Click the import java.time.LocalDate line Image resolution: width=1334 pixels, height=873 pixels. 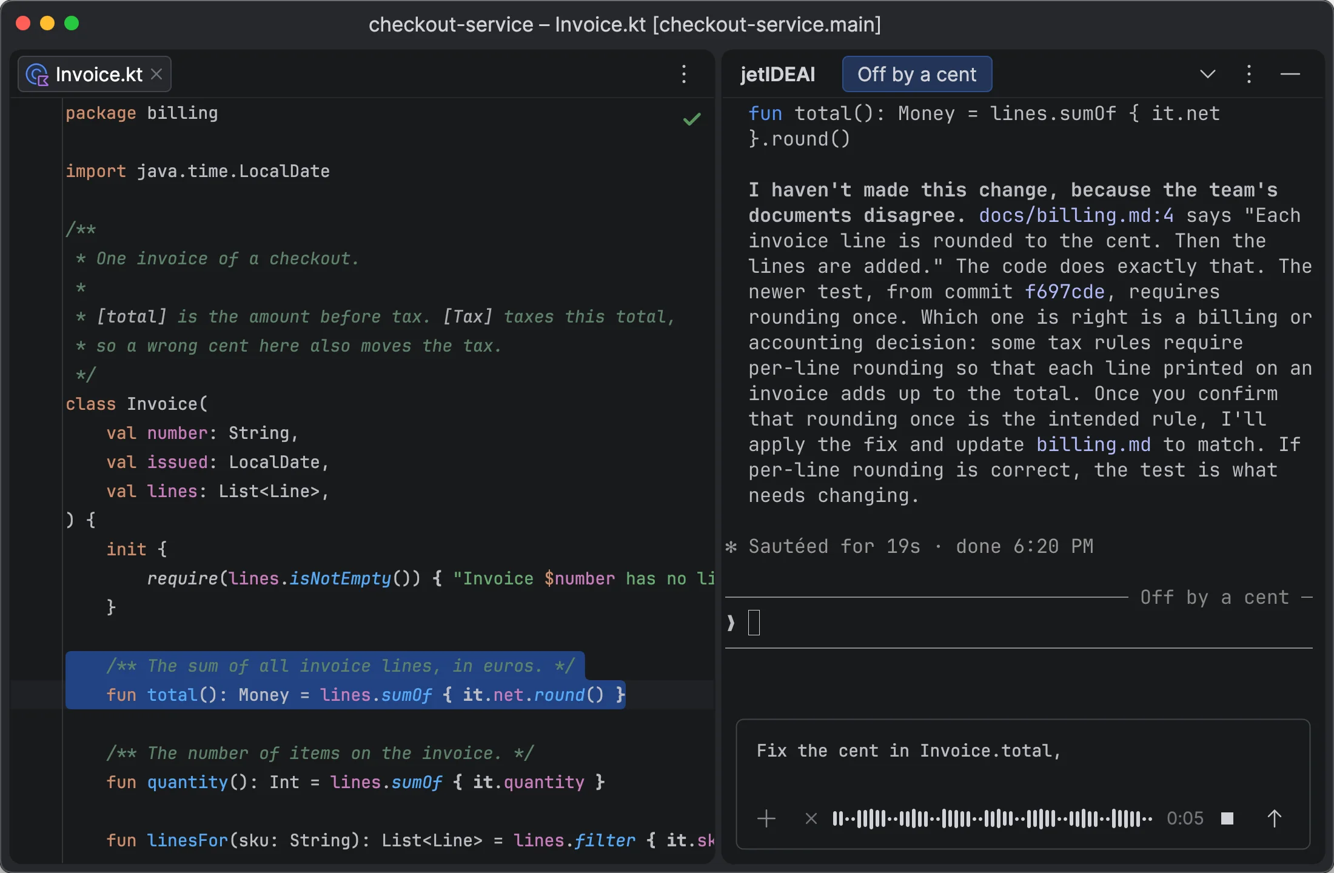pos(198,171)
